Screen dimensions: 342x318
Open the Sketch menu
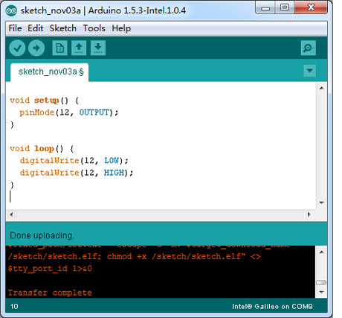point(63,28)
